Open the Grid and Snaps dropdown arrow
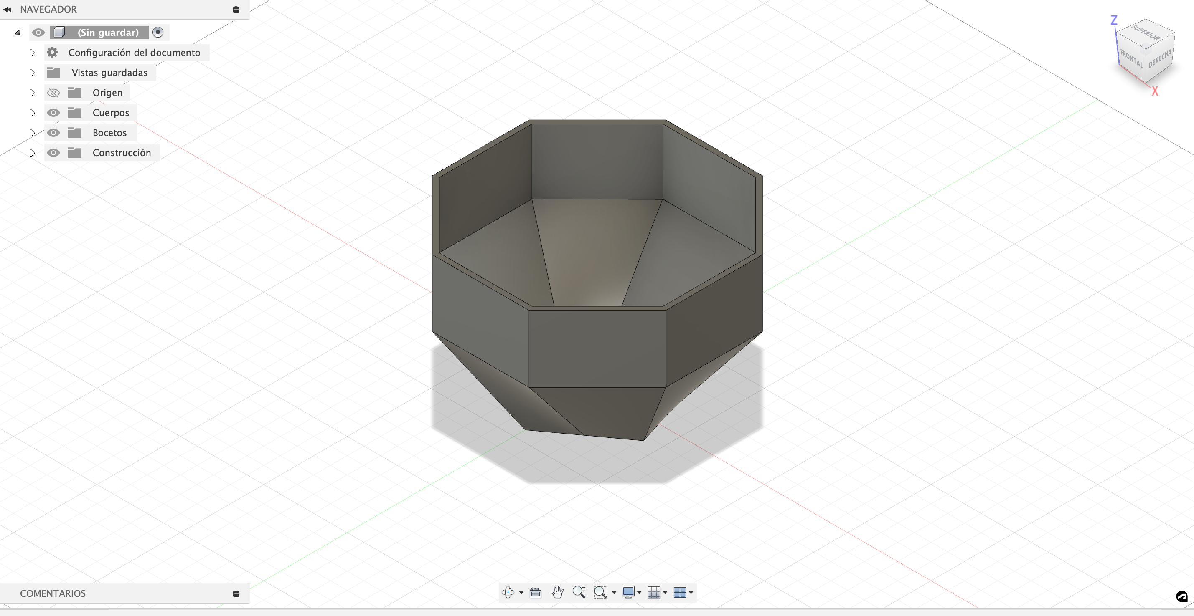 [x=665, y=593]
